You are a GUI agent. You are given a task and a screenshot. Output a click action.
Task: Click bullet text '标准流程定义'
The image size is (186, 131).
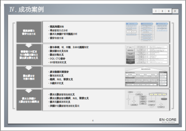pos(57,76)
